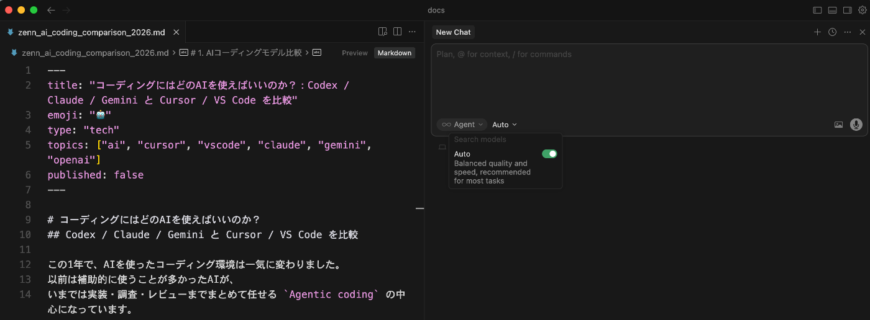The image size is (870, 320).
Task: Click the markdown file icon in the editor tab
Action: coord(11,32)
